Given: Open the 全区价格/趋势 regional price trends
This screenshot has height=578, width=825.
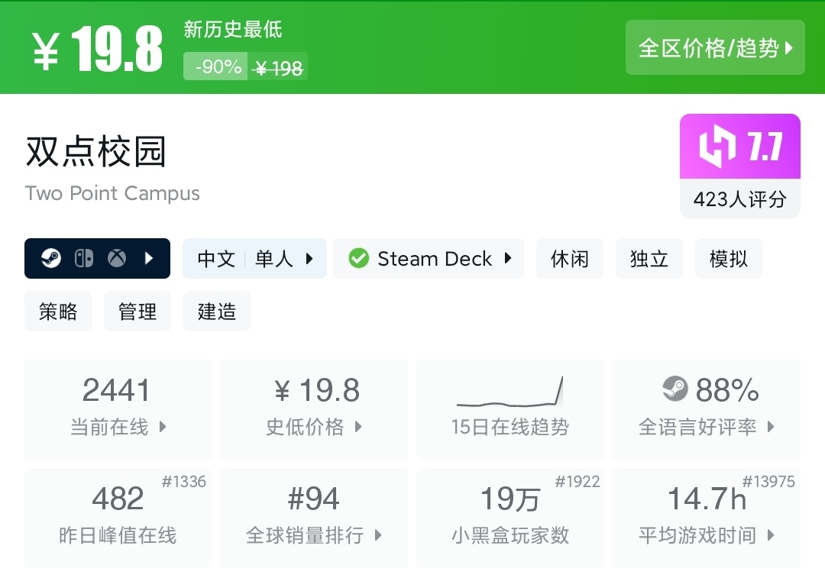Looking at the screenshot, I should click(x=715, y=47).
